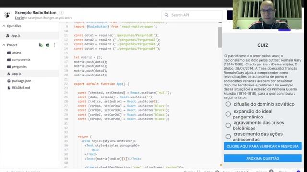Click 'CLIQUE AQUI PARA VERIFICAR A RESPOSTA' button
Viewport: 307px width, 172px height.
click(x=262, y=146)
